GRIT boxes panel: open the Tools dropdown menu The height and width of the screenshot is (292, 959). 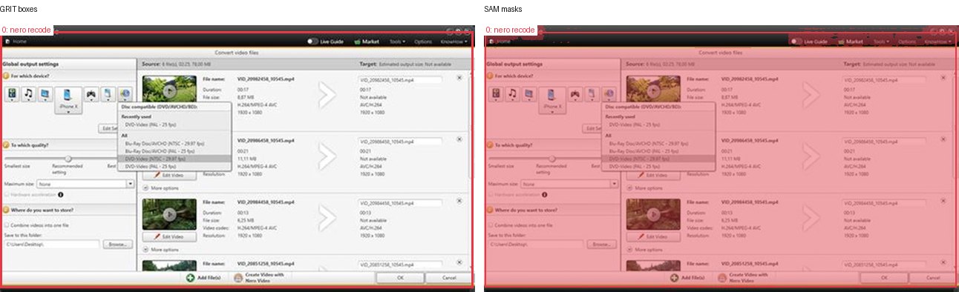tap(397, 42)
